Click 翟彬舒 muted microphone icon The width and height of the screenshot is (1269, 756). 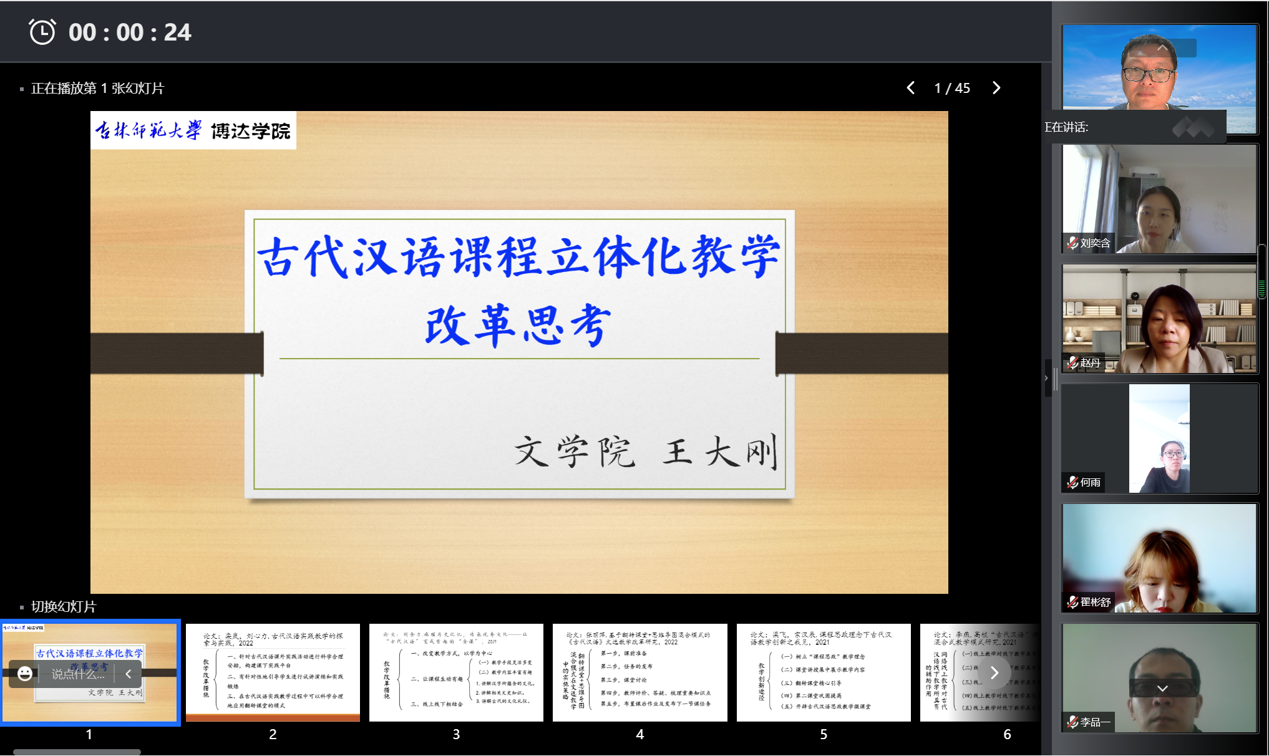click(1072, 602)
